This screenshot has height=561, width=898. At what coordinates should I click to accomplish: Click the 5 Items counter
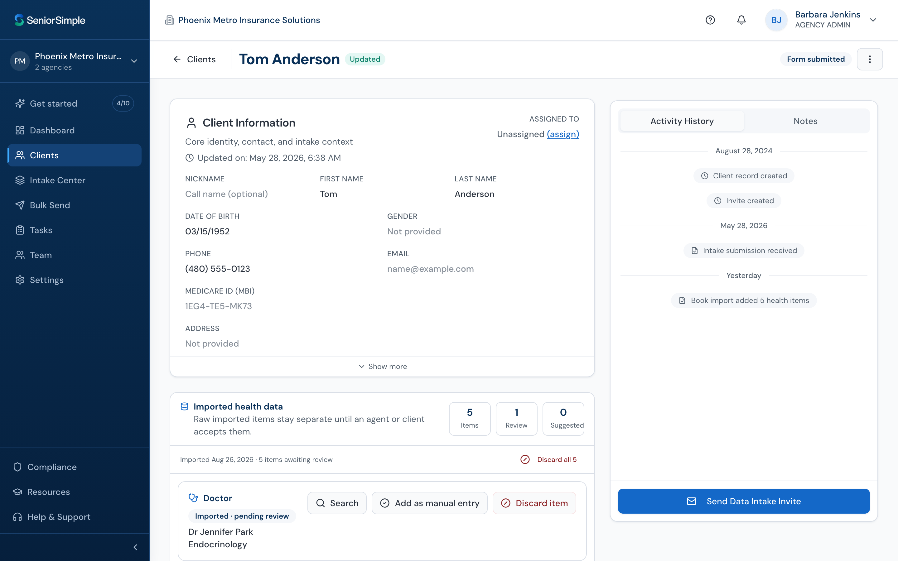[469, 419]
